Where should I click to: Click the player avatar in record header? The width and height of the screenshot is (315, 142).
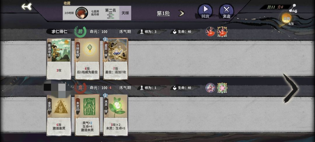(82, 13)
